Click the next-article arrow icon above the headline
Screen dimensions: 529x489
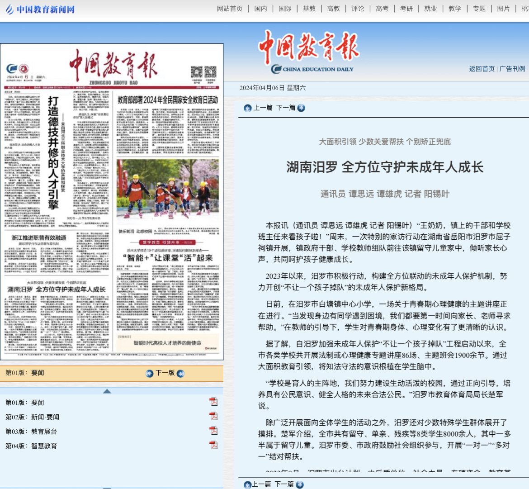click(301, 108)
